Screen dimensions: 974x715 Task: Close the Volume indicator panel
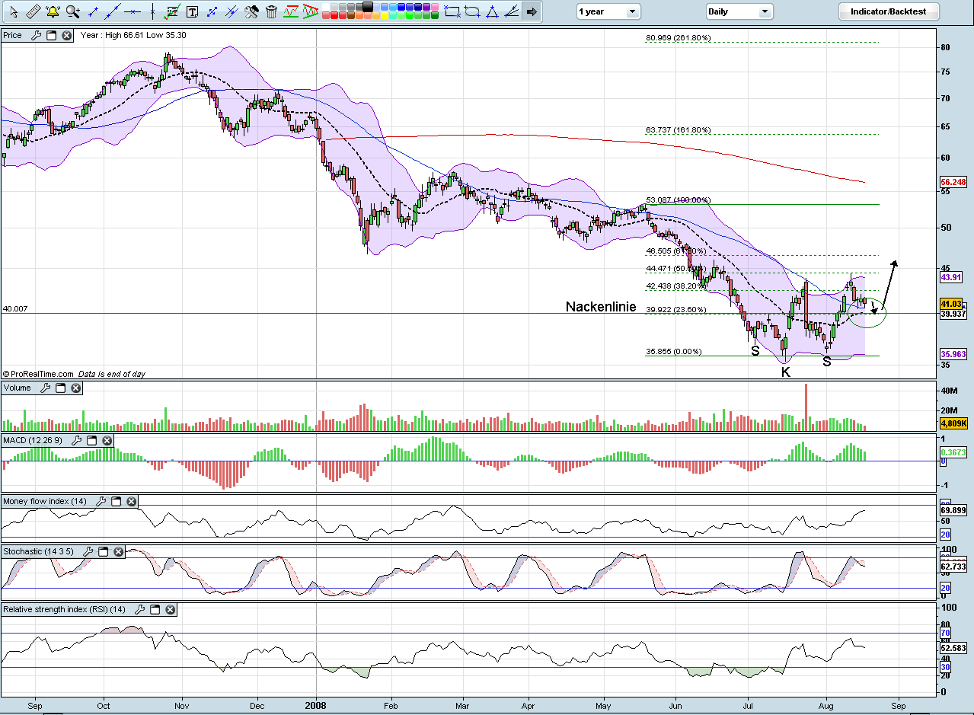click(x=75, y=388)
